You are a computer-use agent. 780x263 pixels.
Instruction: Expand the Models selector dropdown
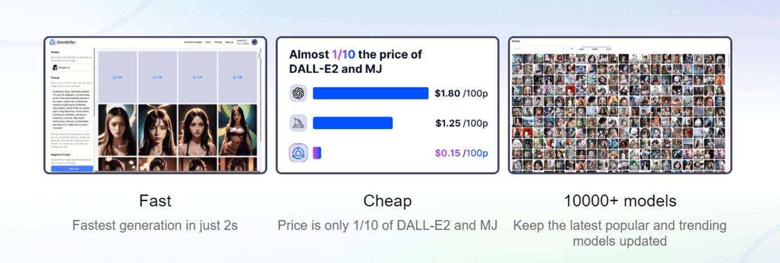pos(71,67)
